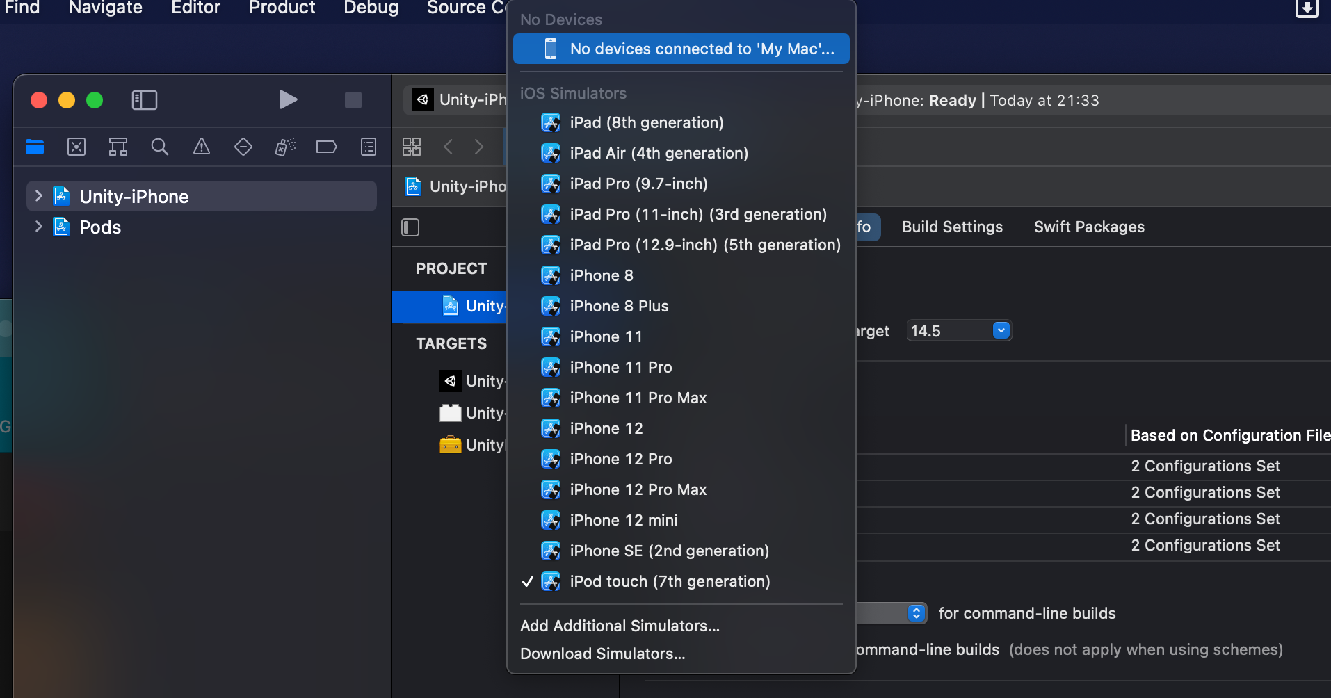Open the Project navigator folder icon
Image resolution: width=1331 pixels, height=698 pixels.
pyautogui.click(x=35, y=147)
